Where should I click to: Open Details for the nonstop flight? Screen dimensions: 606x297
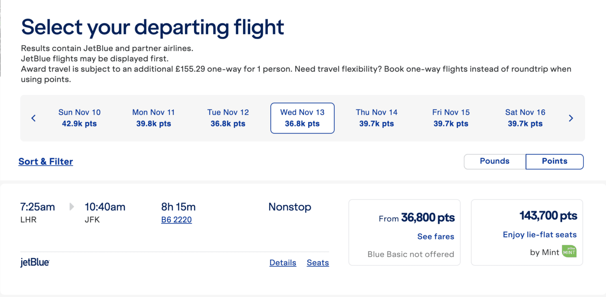click(282, 262)
